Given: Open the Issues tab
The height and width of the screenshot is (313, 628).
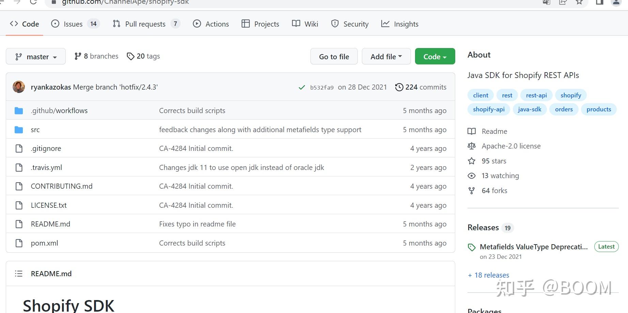Looking at the screenshot, I should 75,24.
